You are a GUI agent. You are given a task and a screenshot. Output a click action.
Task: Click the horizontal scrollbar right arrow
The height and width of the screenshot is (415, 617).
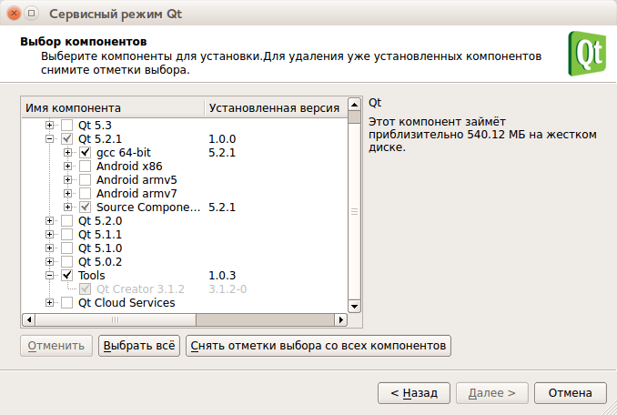pos(340,319)
